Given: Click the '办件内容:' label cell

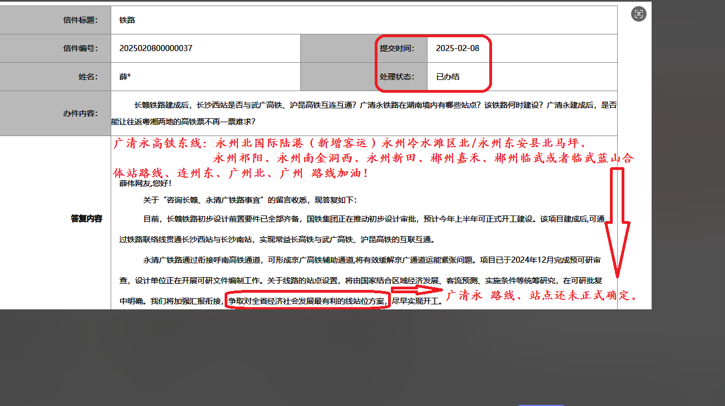Looking at the screenshot, I should (x=55, y=113).
